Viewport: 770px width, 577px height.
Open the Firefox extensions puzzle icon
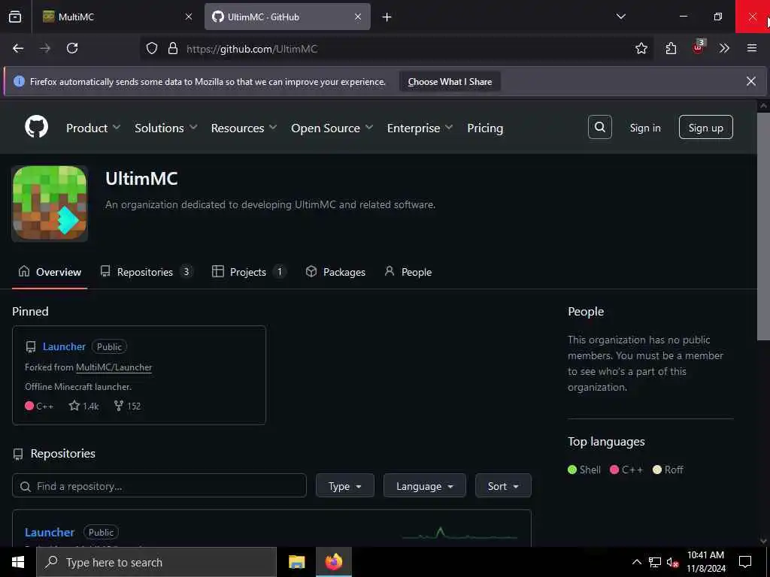[x=671, y=48]
